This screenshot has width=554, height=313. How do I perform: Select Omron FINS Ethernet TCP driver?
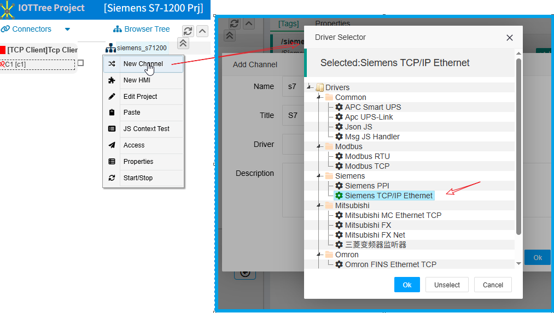(390, 264)
